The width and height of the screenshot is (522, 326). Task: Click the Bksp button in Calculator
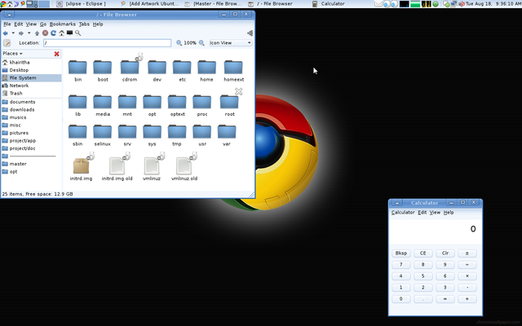point(400,253)
